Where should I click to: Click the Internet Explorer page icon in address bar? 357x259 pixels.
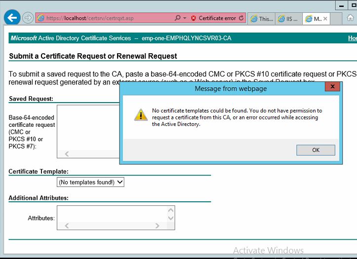click(x=41, y=18)
